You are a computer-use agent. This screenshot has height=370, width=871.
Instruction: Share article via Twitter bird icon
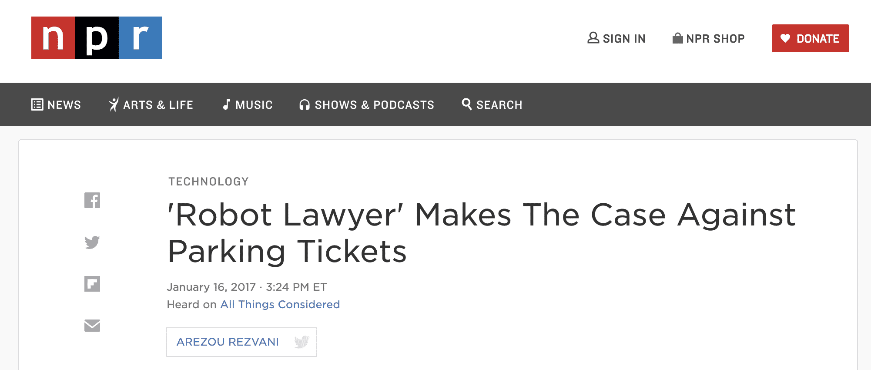click(92, 242)
